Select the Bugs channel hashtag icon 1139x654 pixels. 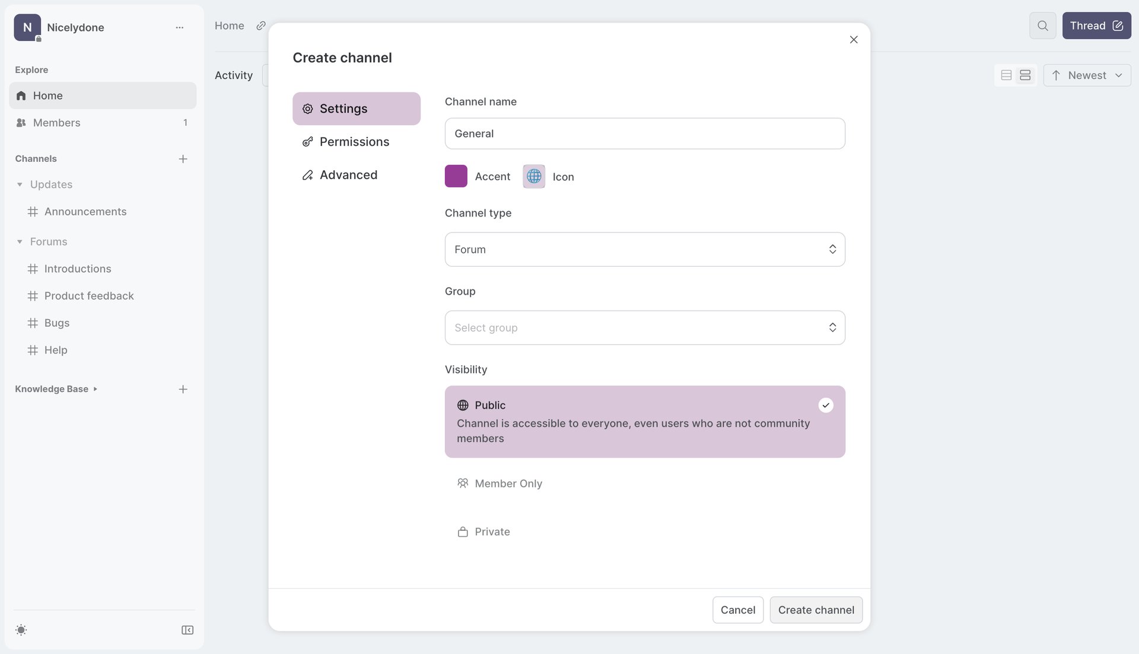(33, 323)
